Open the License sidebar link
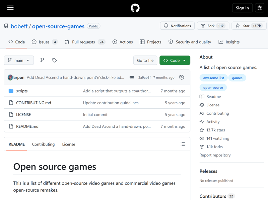268x200 pixels. point(209,105)
